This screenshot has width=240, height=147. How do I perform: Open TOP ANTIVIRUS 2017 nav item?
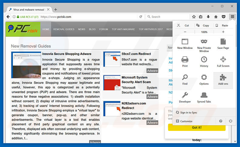(151, 29)
